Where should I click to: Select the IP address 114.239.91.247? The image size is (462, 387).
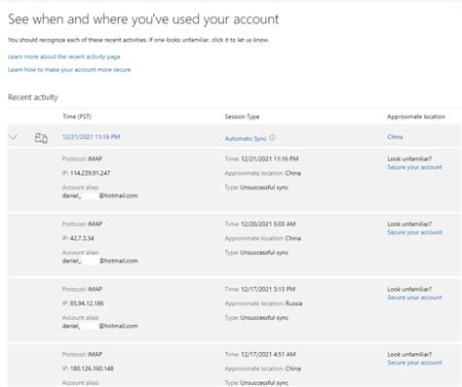tap(91, 173)
